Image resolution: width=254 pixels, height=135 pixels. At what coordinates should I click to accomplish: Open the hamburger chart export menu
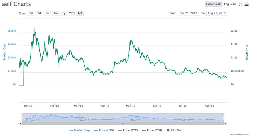click(x=246, y=4)
